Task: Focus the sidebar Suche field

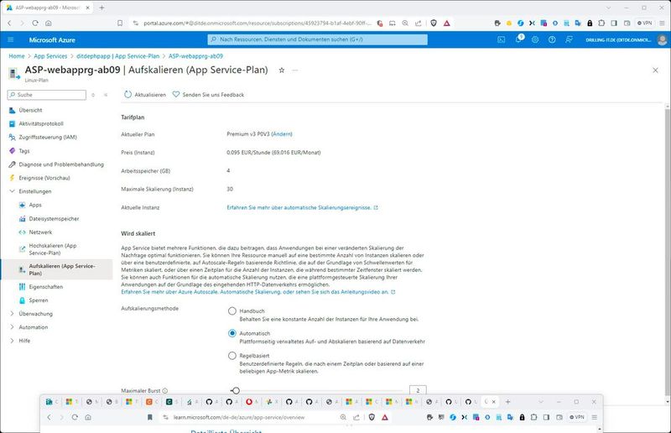Action: [x=47, y=95]
